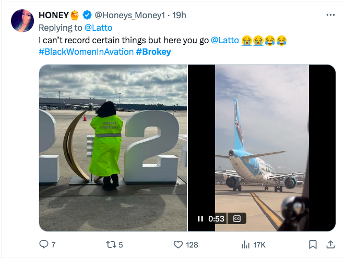The width and height of the screenshot is (345, 259).
Task: Click the HONEY display name
Action: (x=54, y=15)
